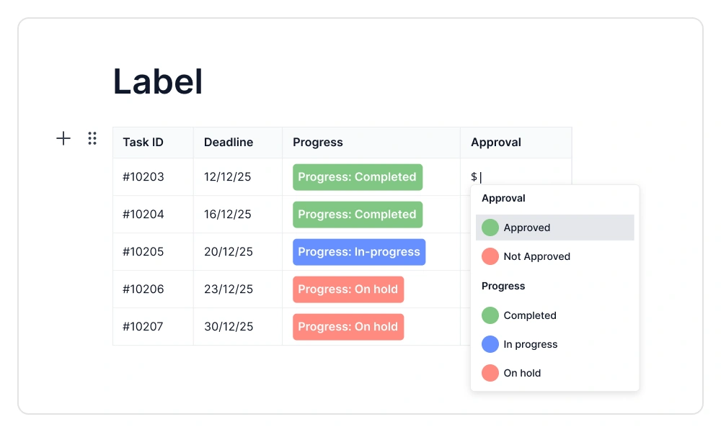The image size is (721, 432).
Task: Click the drag handle dots icon
Action: pyautogui.click(x=92, y=138)
